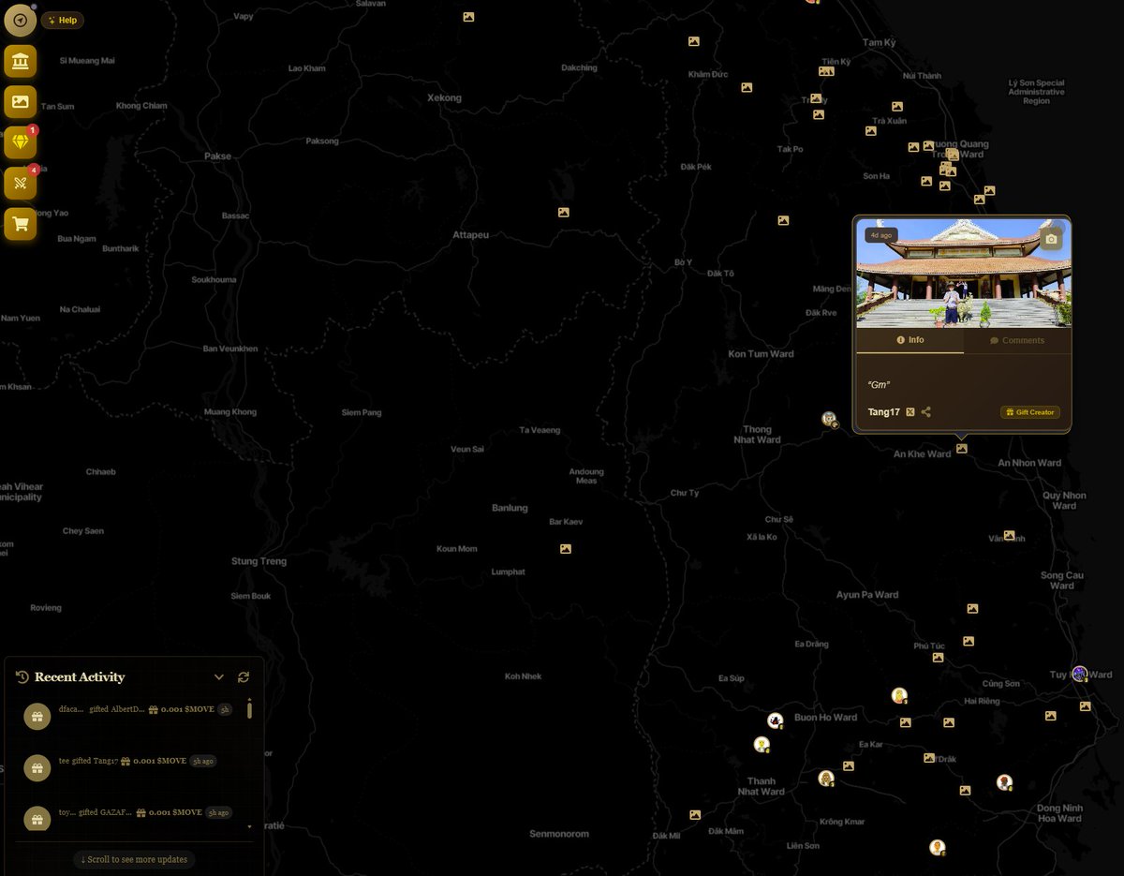This screenshot has width=1124, height=876.
Task: Select the 'dfaca... gifted AlbertD...' activity text
Action: pyautogui.click(x=102, y=710)
